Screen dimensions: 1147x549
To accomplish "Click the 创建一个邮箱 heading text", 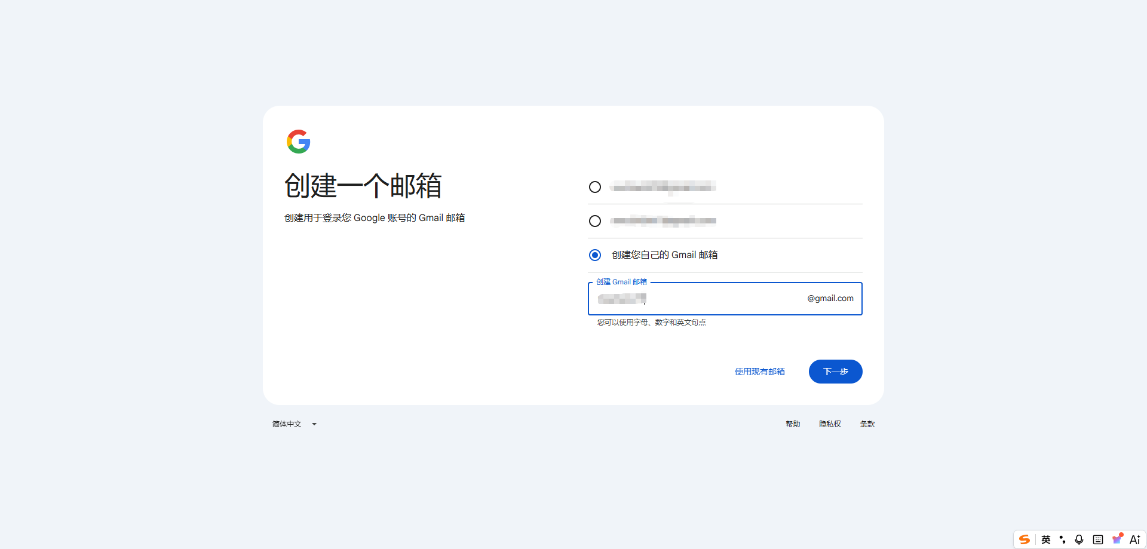I will pos(363,186).
